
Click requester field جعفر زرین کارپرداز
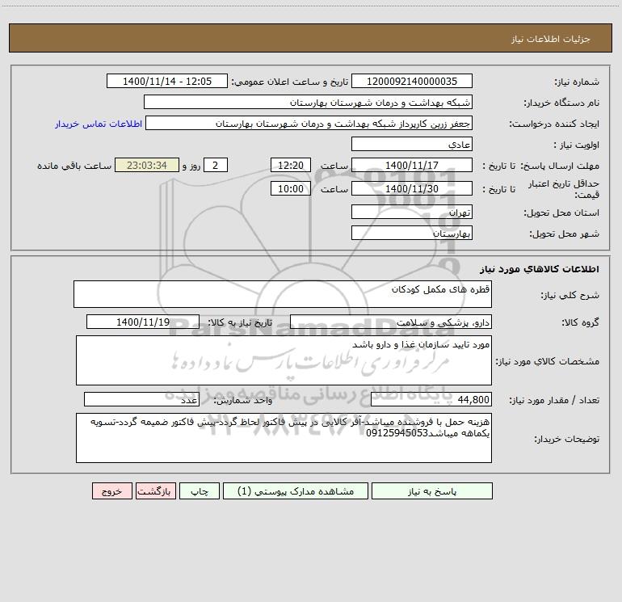click(309, 124)
